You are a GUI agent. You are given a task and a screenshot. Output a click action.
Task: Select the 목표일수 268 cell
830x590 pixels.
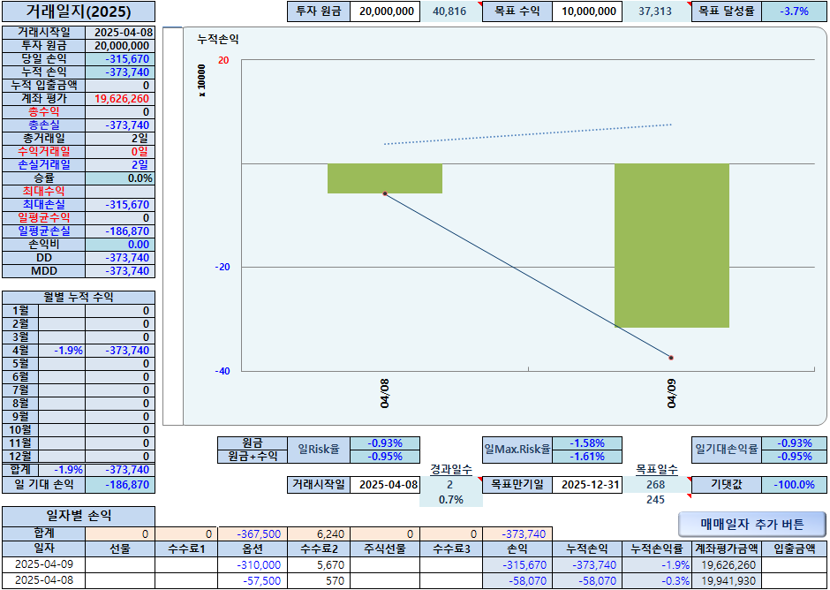coord(656,485)
